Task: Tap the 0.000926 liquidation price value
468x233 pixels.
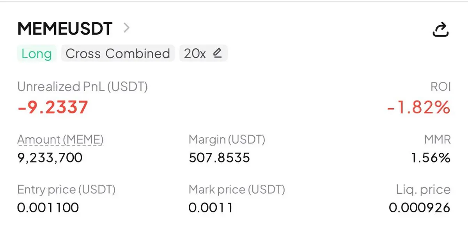Action: tap(419, 207)
